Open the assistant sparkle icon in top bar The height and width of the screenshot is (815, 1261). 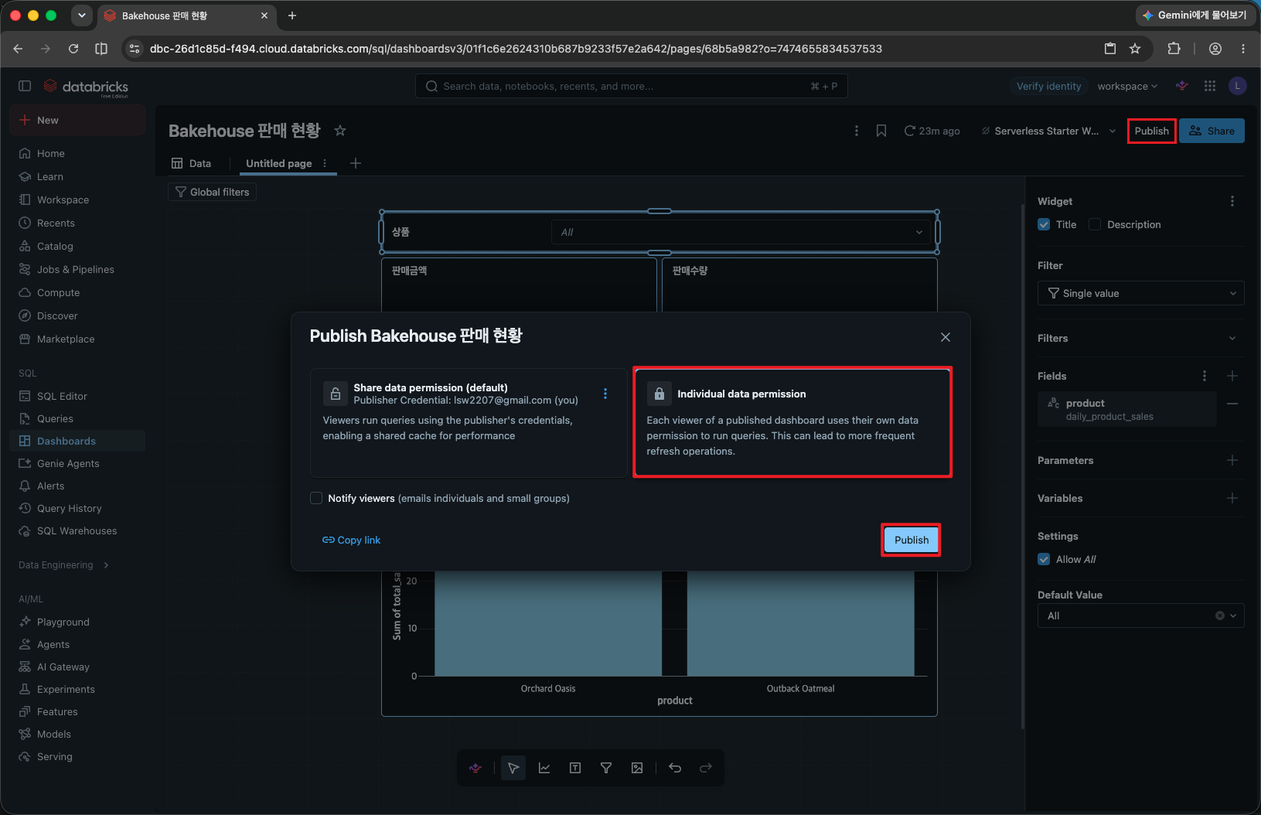click(x=1182, y=86)
